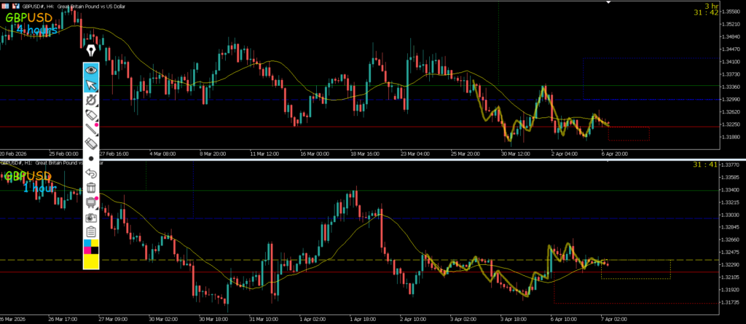Screen dimensions: 746x324
Task: Pick the cyan color swatch
Action: 87,243
